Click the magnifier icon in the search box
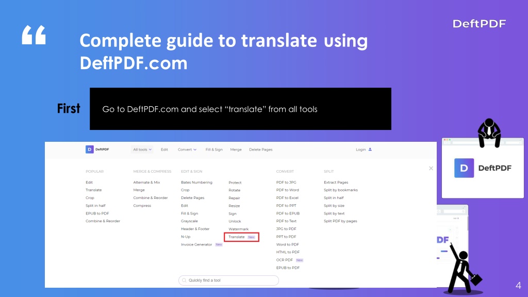Viewport: 528px width, 297px height. click(184, 280)
